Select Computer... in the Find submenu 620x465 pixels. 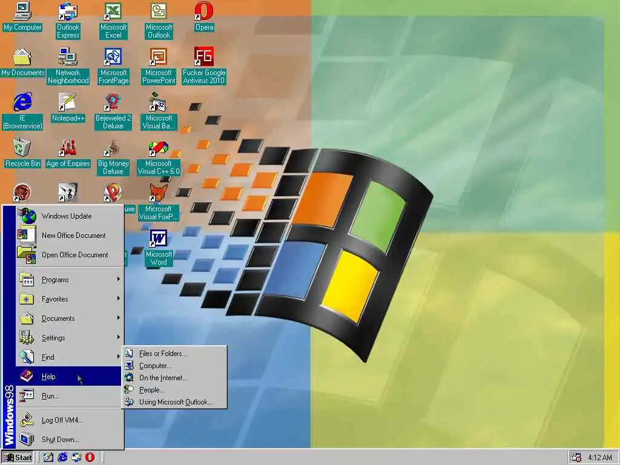(x=174, y=366)
